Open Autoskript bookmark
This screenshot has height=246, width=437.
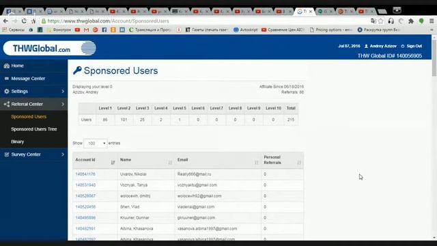pos(246,29)
